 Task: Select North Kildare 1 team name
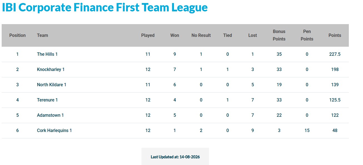coord(51,85)
